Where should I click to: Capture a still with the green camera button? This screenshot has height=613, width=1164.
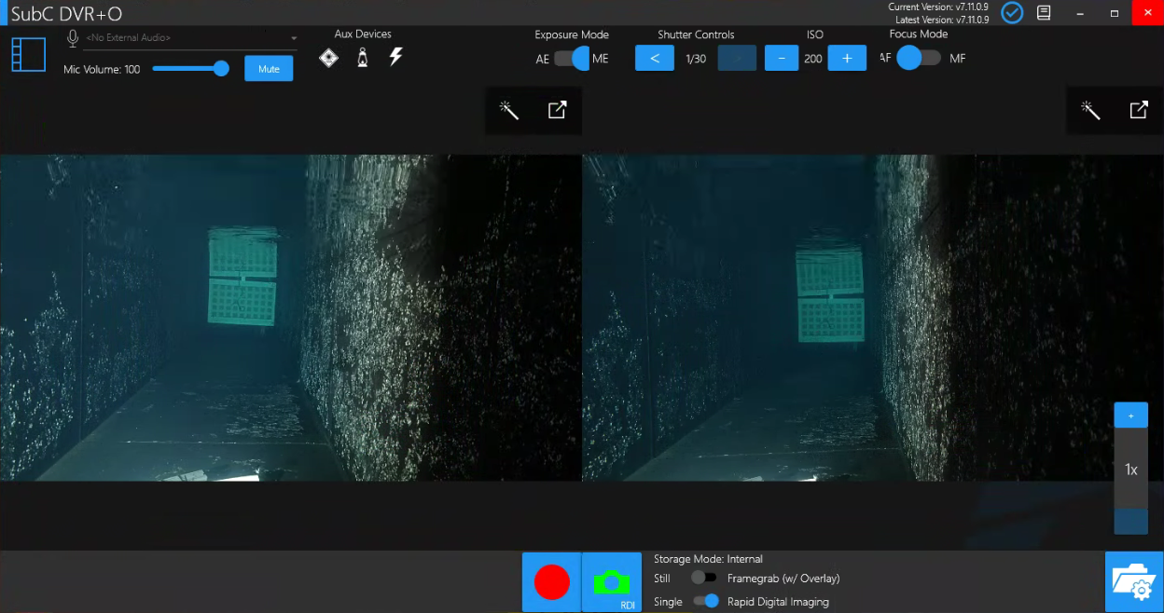point(612,582)
